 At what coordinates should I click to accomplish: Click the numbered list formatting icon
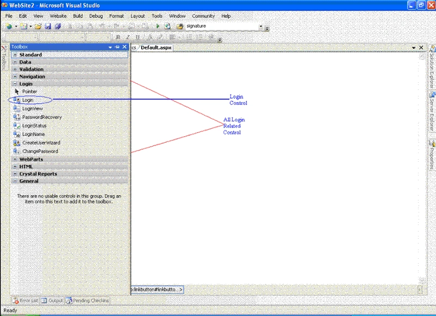pos(190,37)
